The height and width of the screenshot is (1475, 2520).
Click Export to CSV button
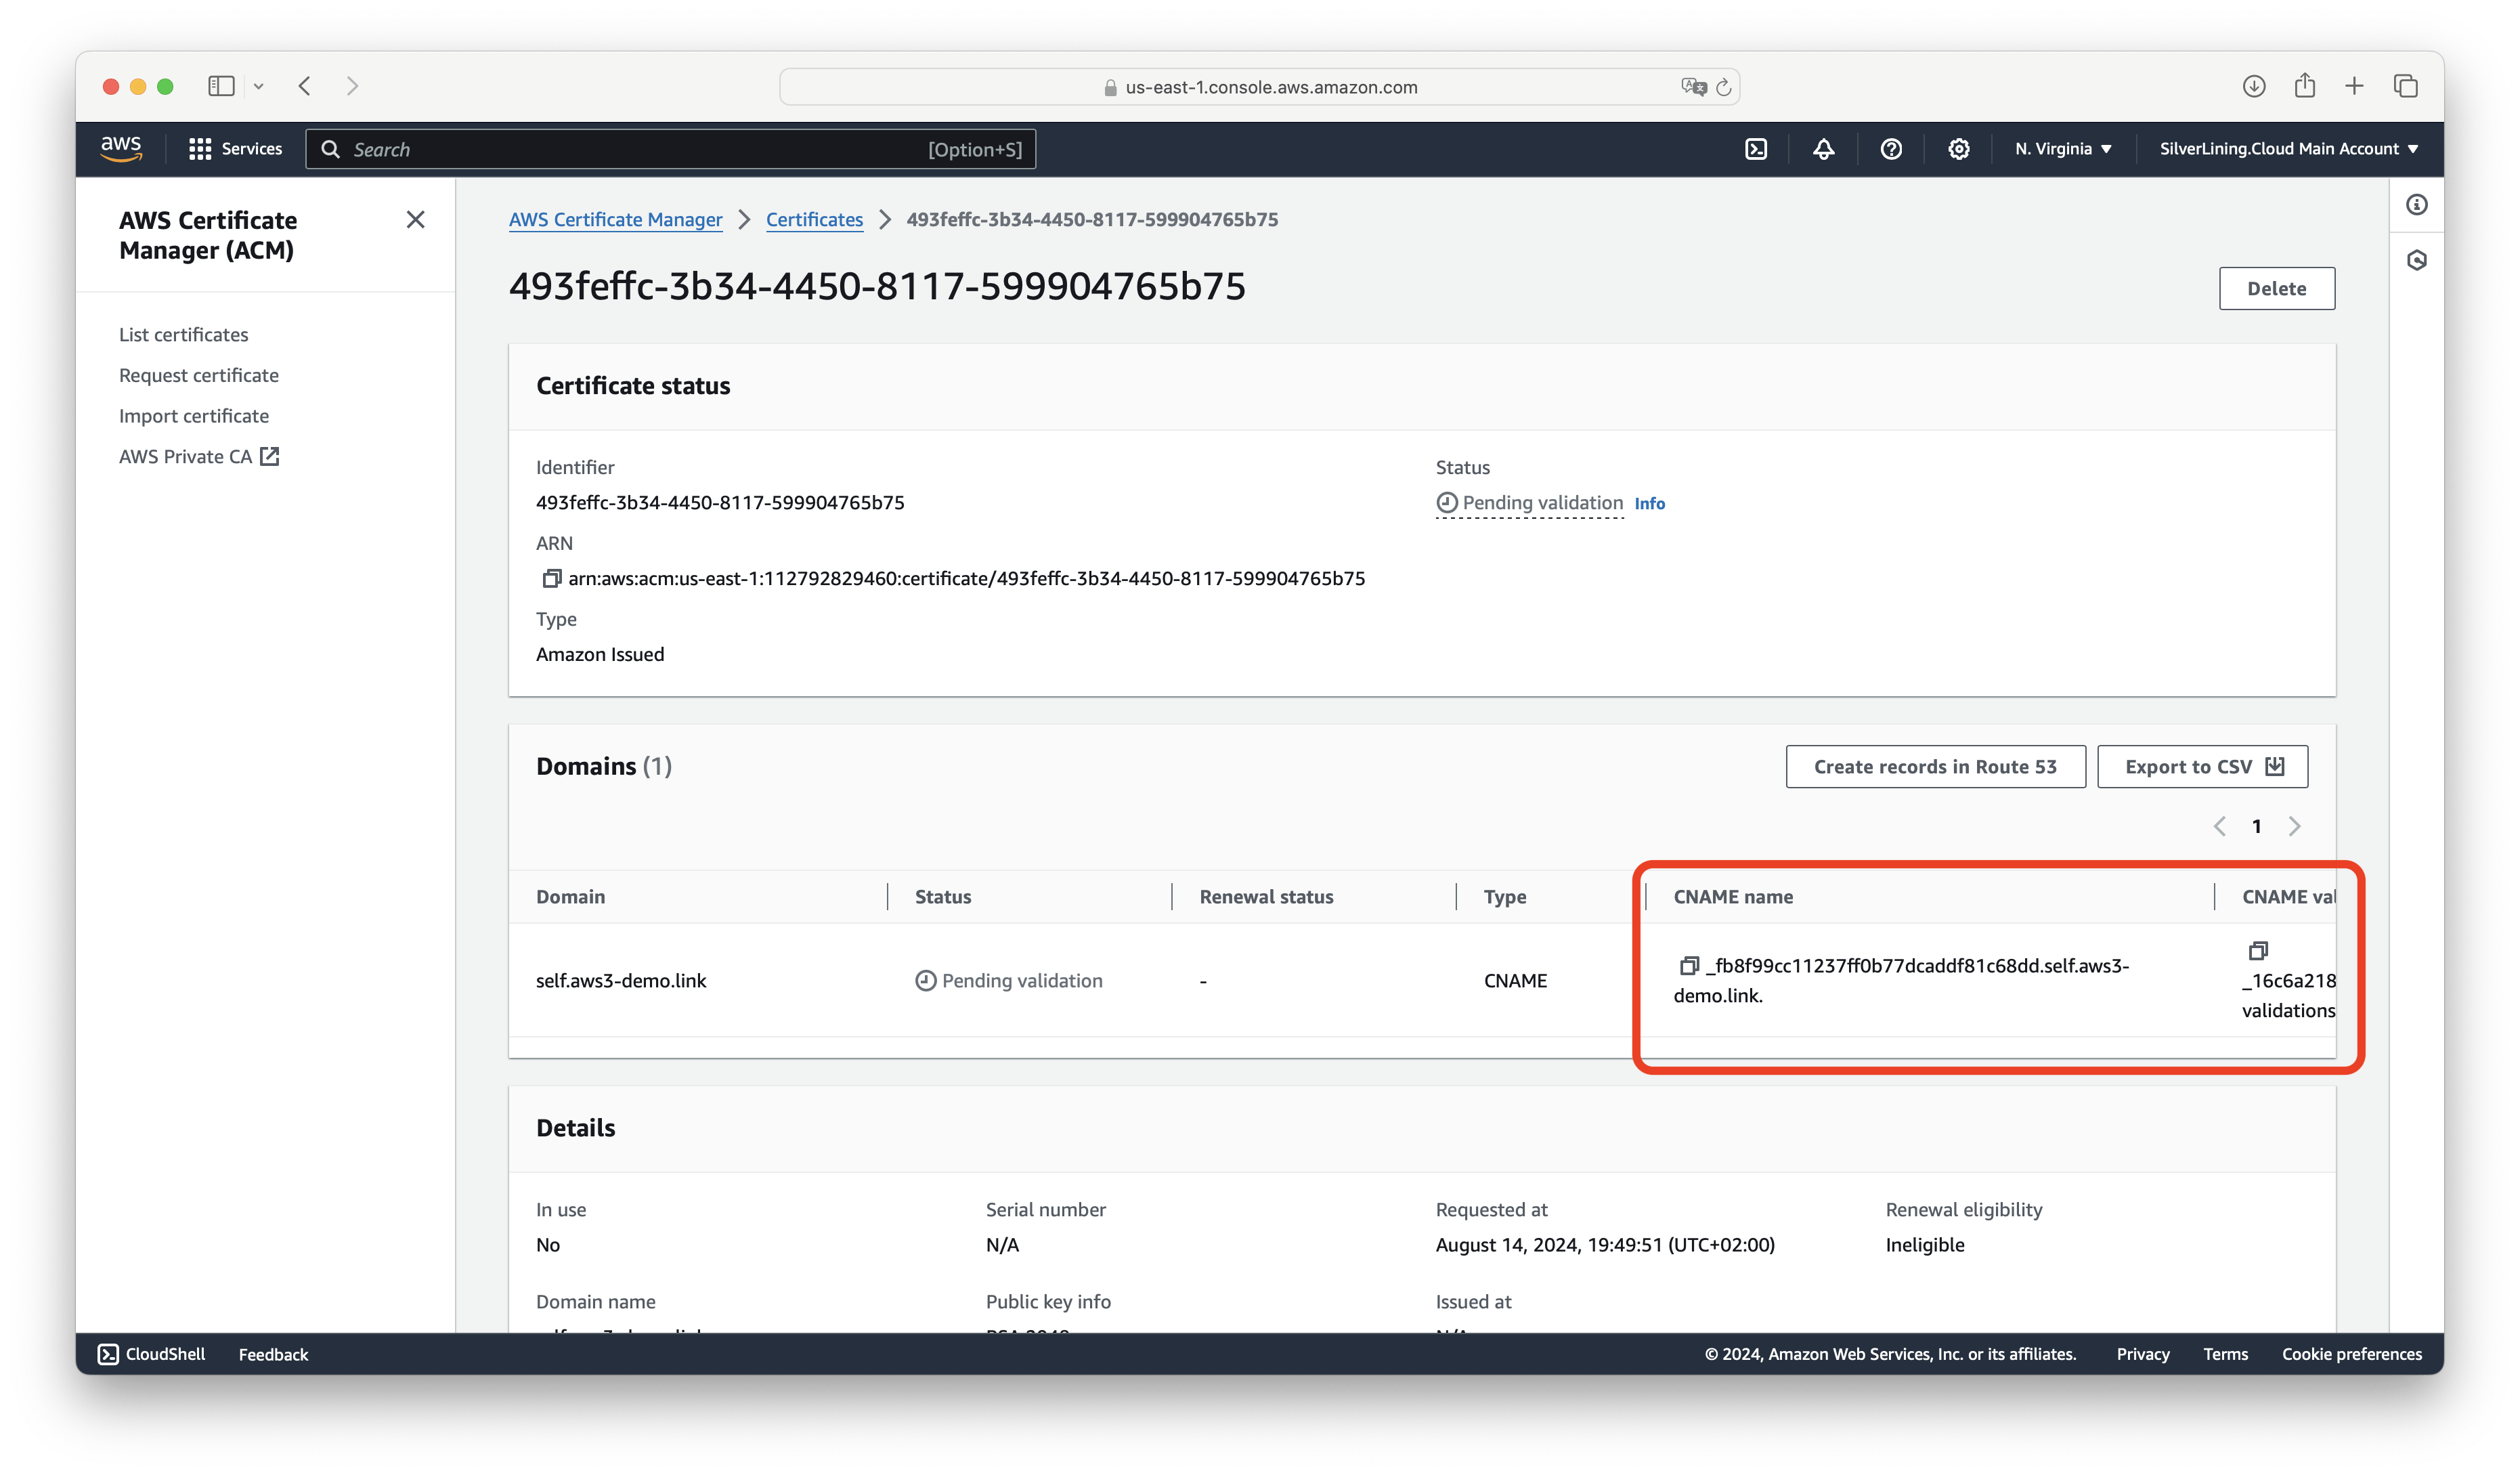[2202, 767]
